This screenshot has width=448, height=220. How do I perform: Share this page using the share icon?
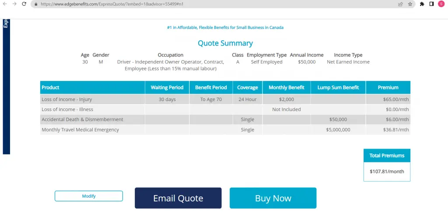pyautogui.click(x=400, y=4)
